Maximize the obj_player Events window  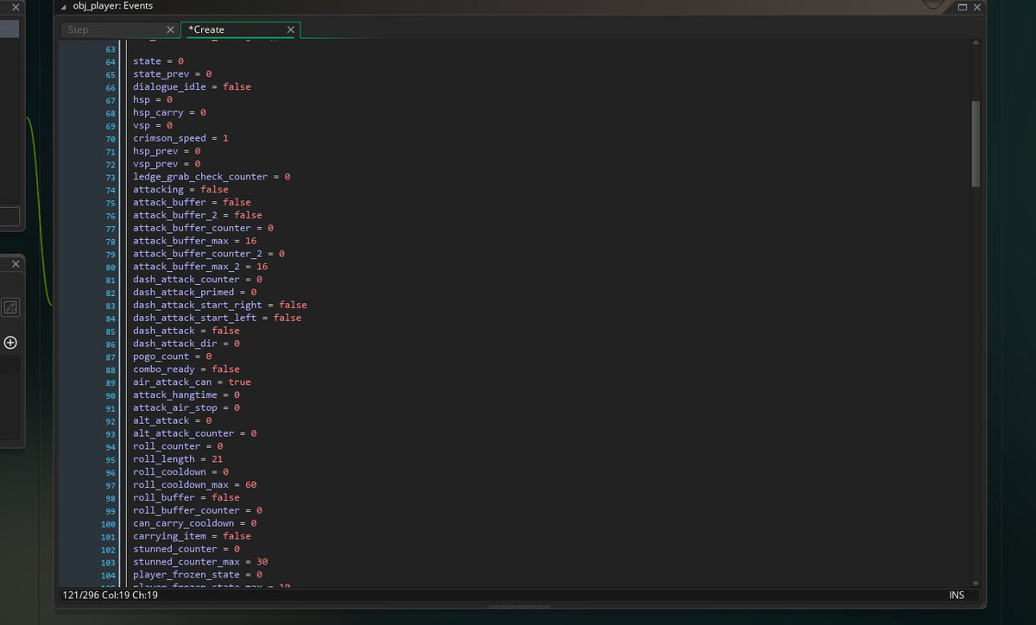click(963, 7)
